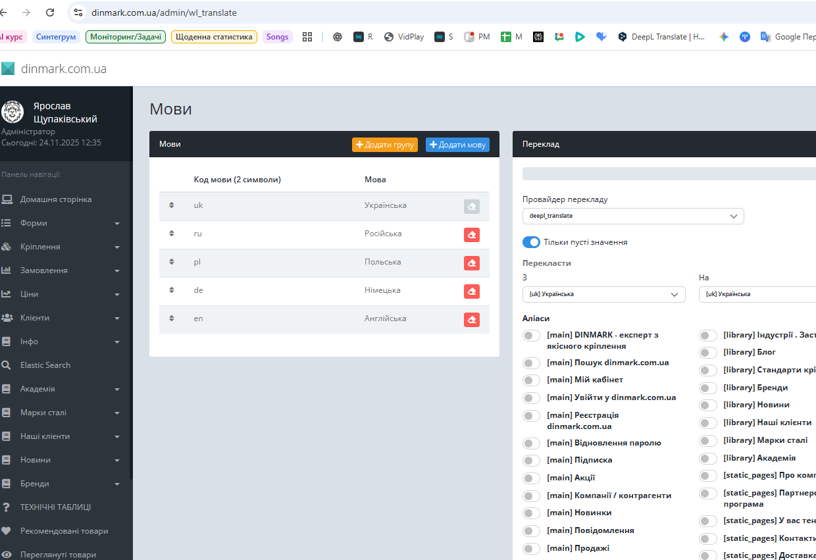Click the dinmark.com.ua logo icon
The width and height of the screenshot is (816, 560).
click(x=7, y=68)
